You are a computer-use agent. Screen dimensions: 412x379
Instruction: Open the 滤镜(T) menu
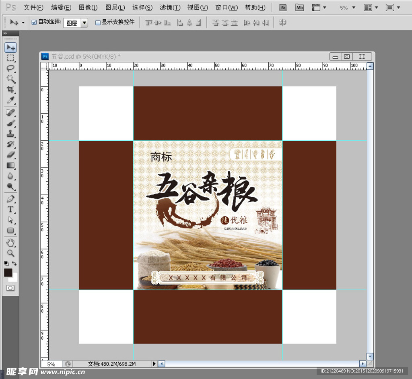[x=170, y=8]
